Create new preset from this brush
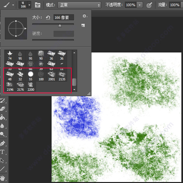The width and height of the screenshot is (183, 183). click(x=83, y=25)
